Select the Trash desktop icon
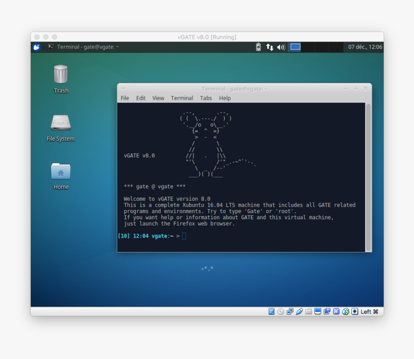The width and height of the screenshot is (414, 359). (x=61, y=79)
